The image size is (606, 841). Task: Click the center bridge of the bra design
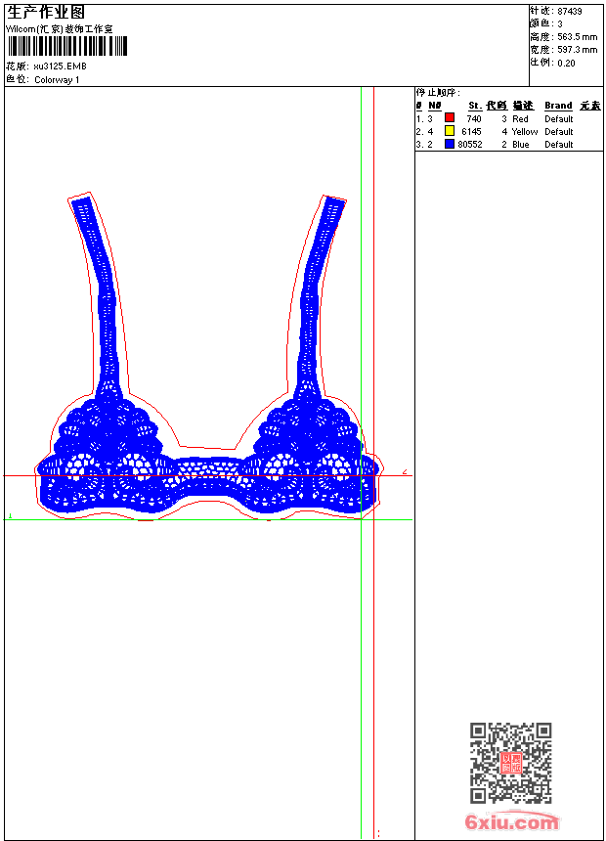tap(207, 477)
